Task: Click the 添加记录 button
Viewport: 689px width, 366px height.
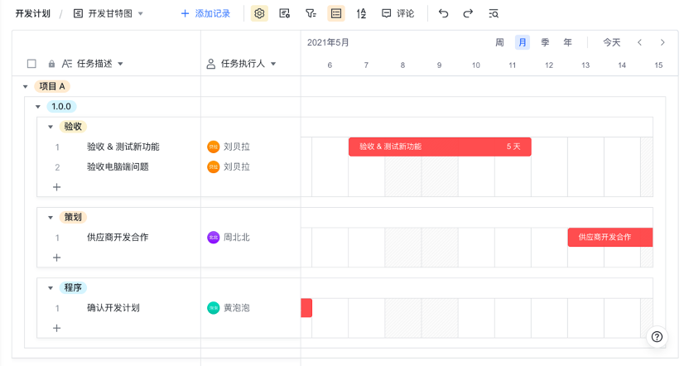Action: point(205,13)
